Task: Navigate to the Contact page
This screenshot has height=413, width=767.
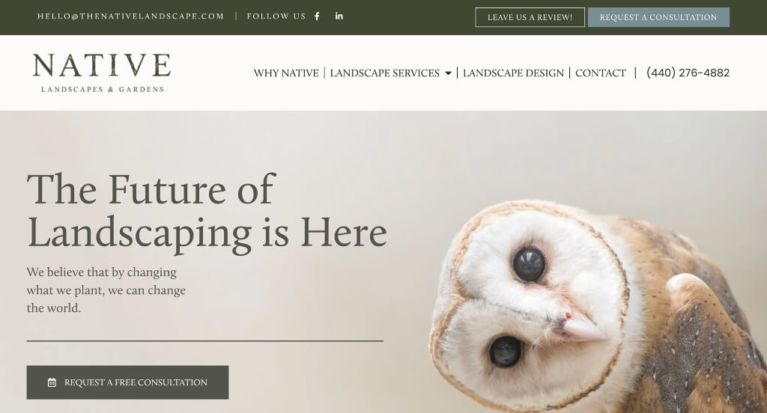Action: pyautogui.click(x=601, y=73)
